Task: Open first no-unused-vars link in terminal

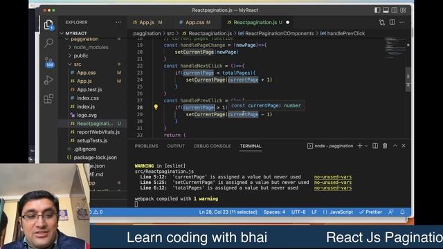Action: point(333,177)
